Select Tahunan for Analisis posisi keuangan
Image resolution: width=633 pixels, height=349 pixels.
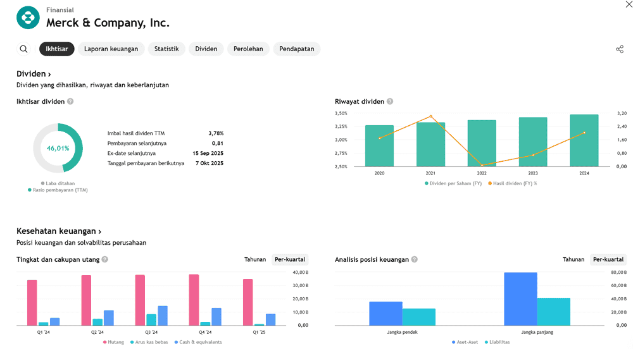[x=573, y=259]
